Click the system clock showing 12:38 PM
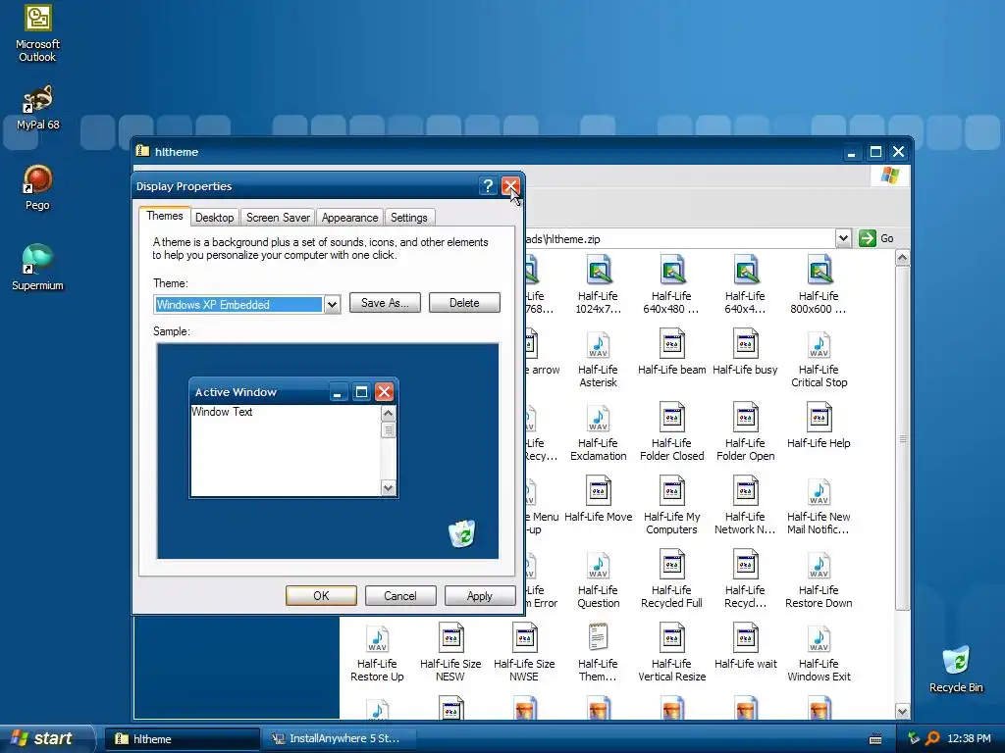The width and height of the screenshot is (1005, 753). (x=969, y=738)
